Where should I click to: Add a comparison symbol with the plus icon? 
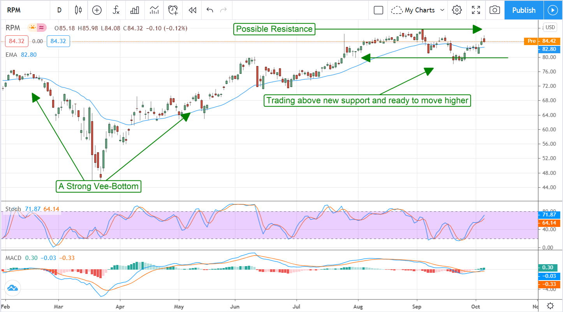pos(97,10)
